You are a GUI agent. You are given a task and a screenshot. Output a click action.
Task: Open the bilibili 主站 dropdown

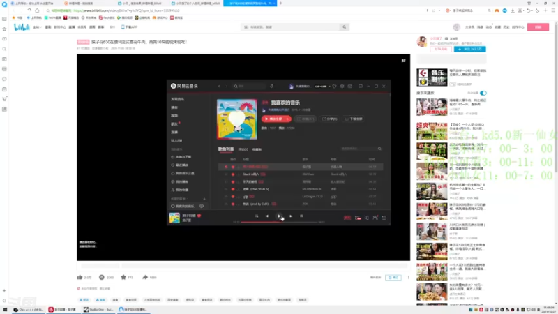(37, 27)
